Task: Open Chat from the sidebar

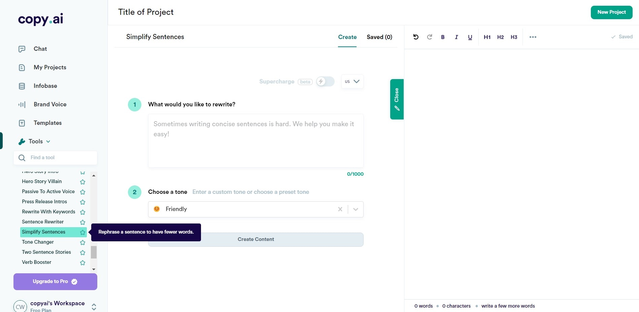Action: (40, 49)
